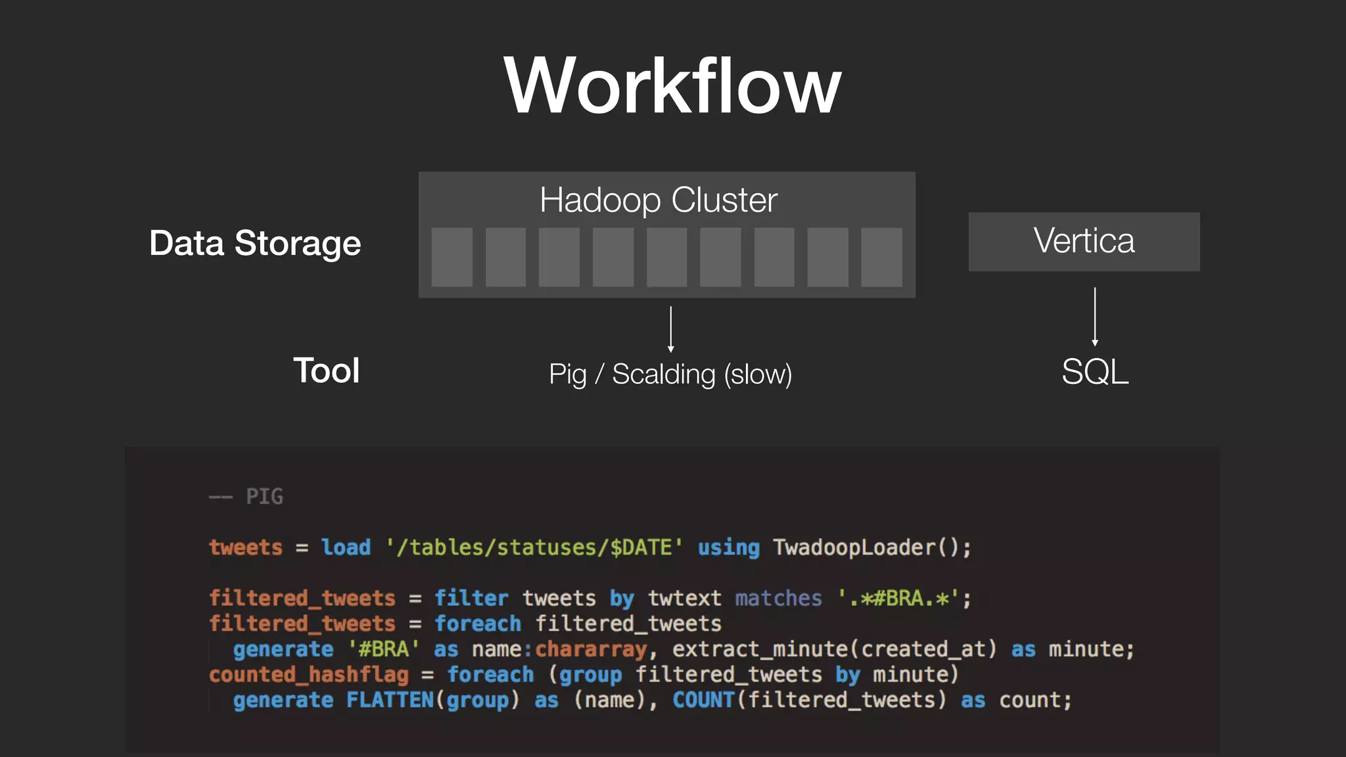Select the '.*#BRA.*' regex string
The height and width of the screenshot is (757, 1346).
coord(899,599)
